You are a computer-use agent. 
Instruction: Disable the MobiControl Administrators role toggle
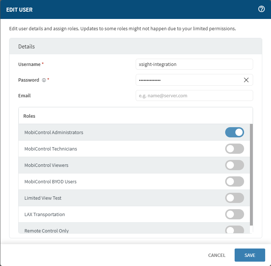(235, 132)
